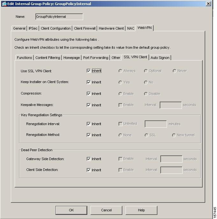Open the Auto Signon sub-tab

click(160, 58)
